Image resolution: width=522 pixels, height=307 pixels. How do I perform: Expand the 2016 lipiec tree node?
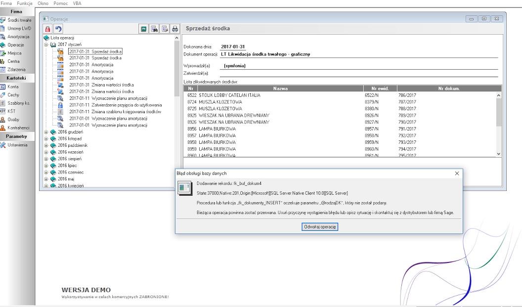point(46,166)
